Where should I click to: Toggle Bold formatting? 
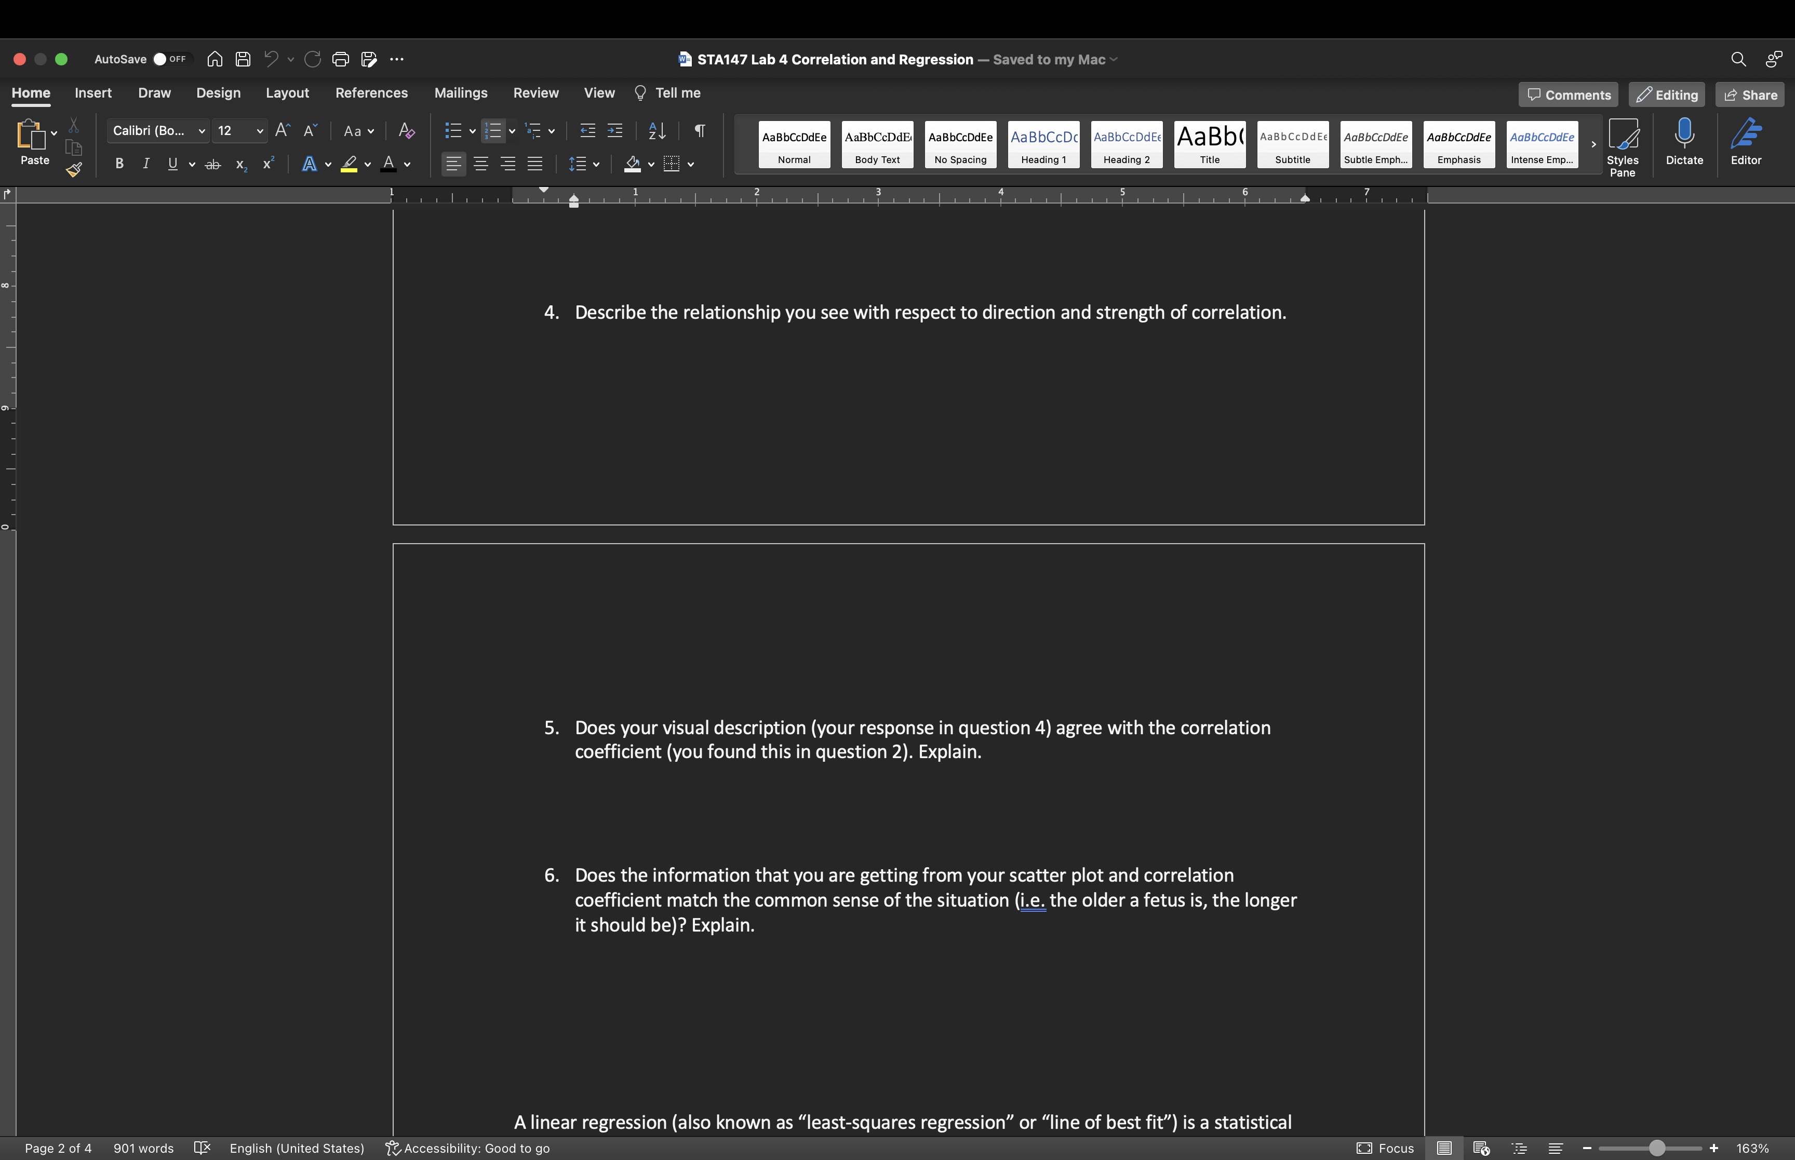point(119,164)
